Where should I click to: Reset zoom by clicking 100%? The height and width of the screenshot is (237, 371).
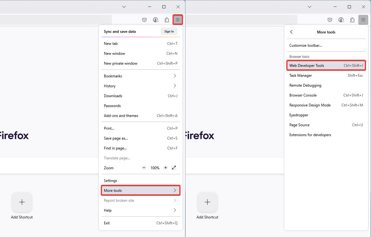click(155, 168)
